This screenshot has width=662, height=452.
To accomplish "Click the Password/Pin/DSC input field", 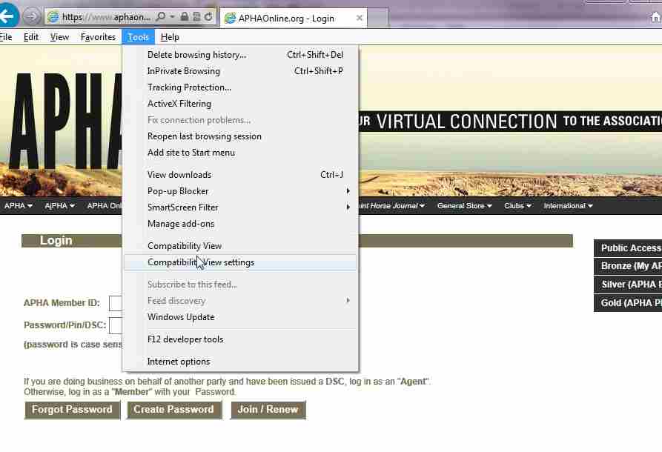I will 116,325.
